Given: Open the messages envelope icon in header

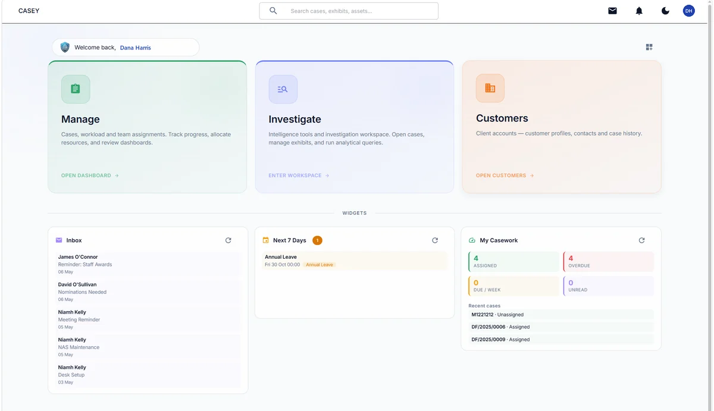Looking at the screenshot, I should (612, 11).
